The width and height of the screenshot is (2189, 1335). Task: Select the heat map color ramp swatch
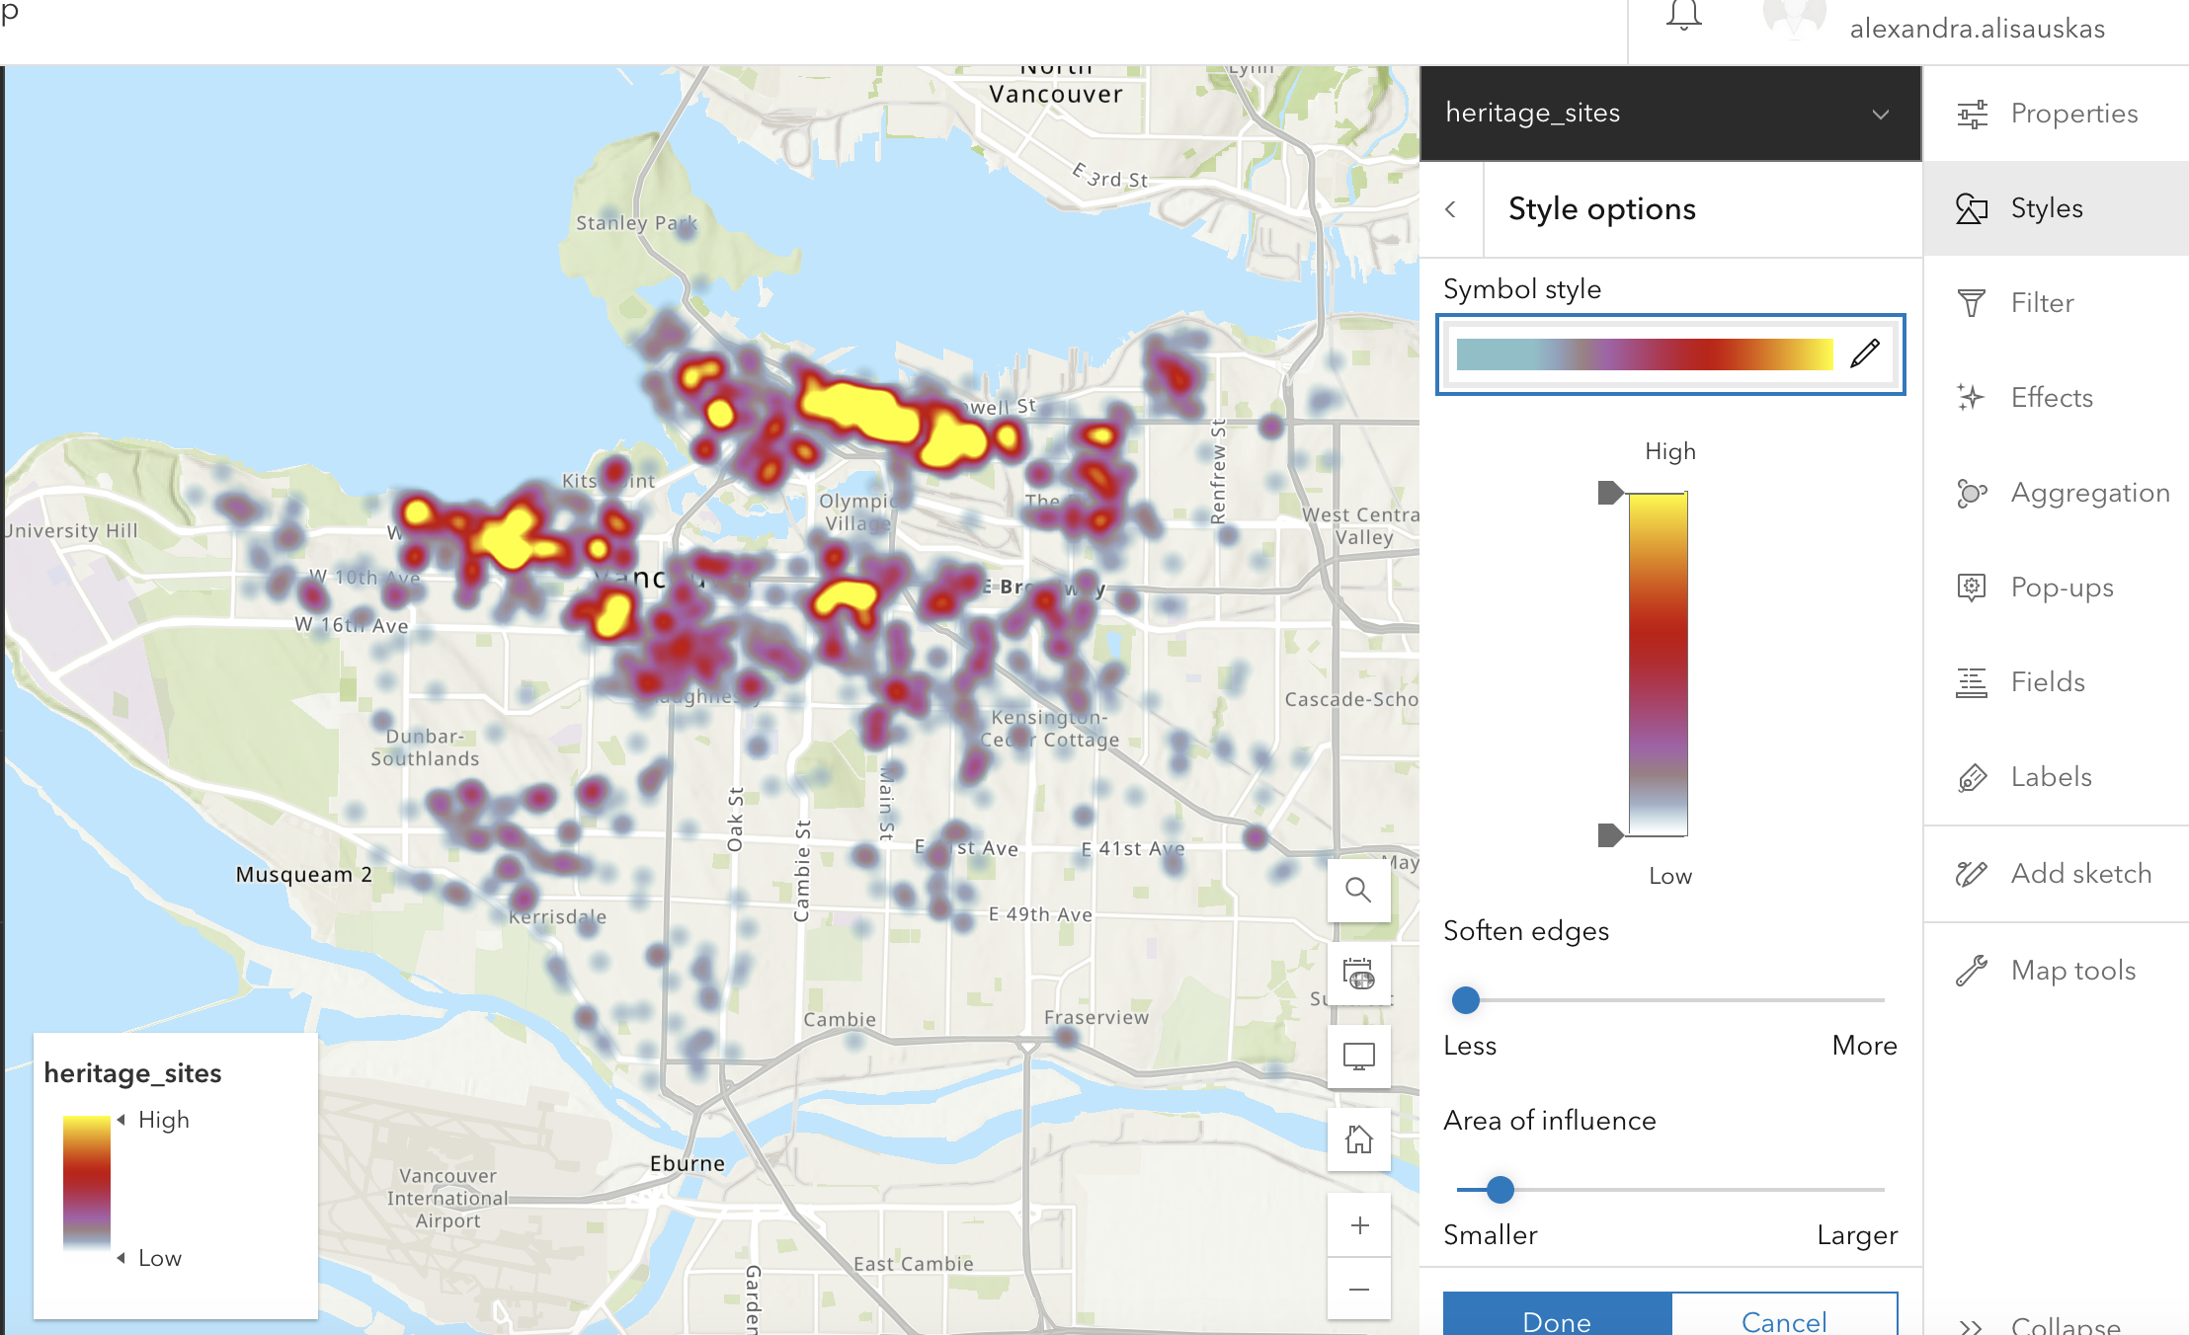click(x=1645, y=354)
